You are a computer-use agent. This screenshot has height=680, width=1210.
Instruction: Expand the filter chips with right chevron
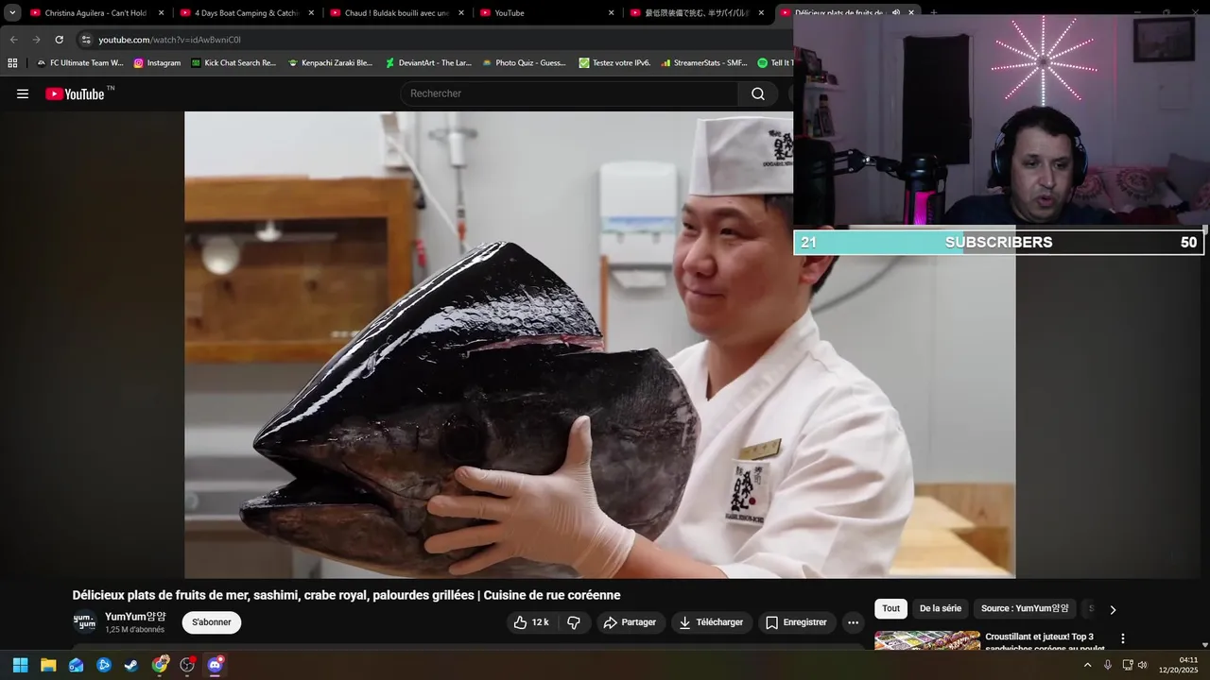tap(1113, 610)
